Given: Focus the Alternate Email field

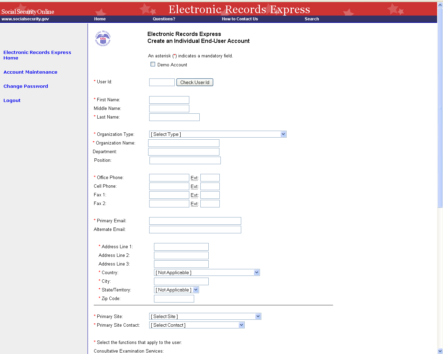Looking at the screenshot, I should 195,230.
